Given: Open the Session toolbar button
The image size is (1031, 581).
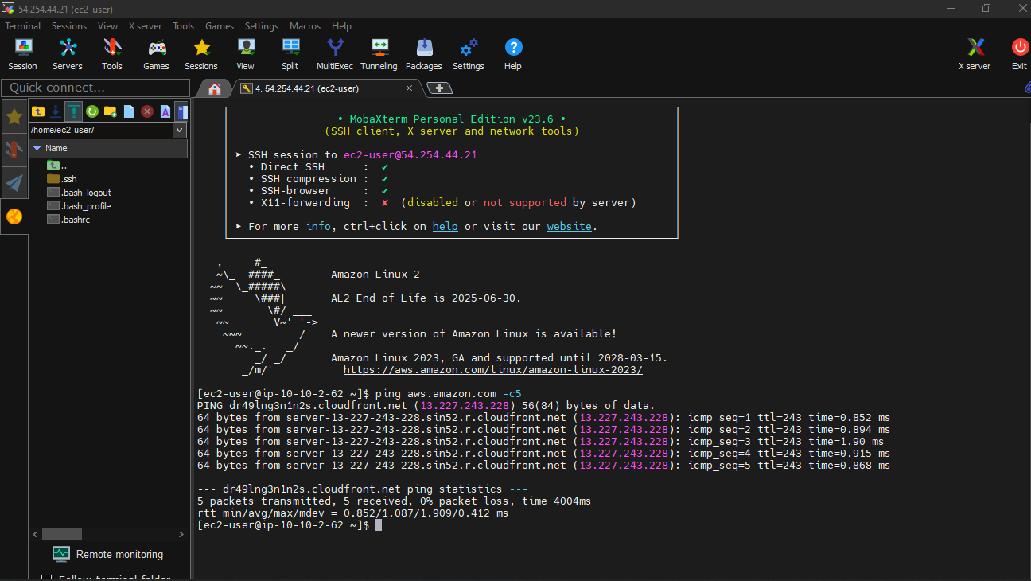Looking at the screenshot, I should 22,54.
